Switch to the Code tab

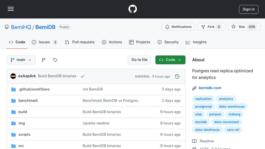[x=17, y=42]
